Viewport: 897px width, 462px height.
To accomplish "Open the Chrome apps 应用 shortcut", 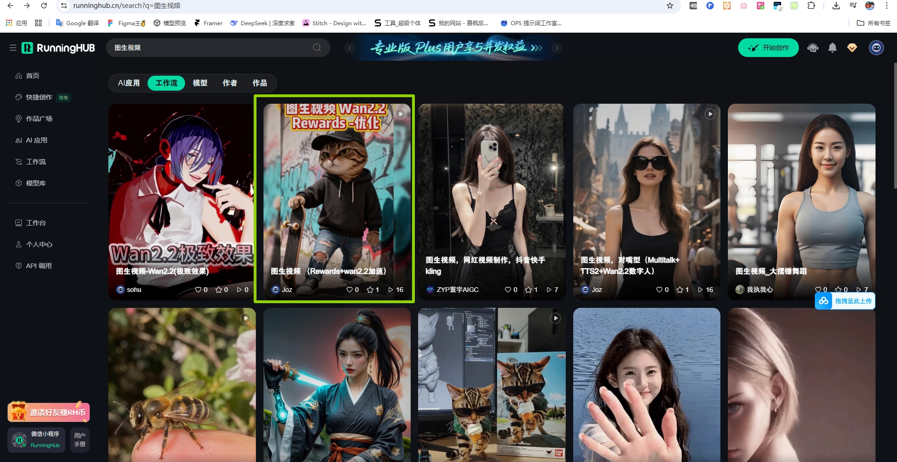I will pyautogui.click(x=16, y=23).
